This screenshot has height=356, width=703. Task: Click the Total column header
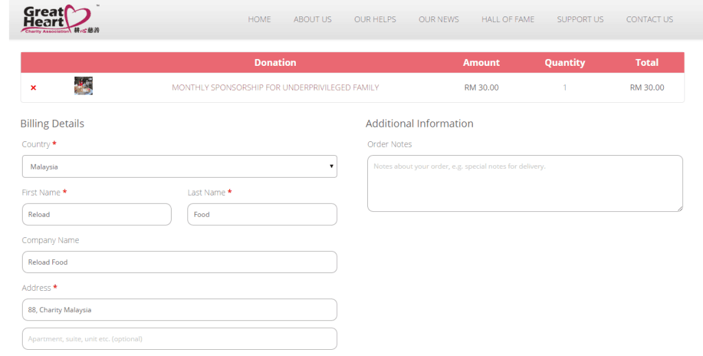(x=647, y=62)
